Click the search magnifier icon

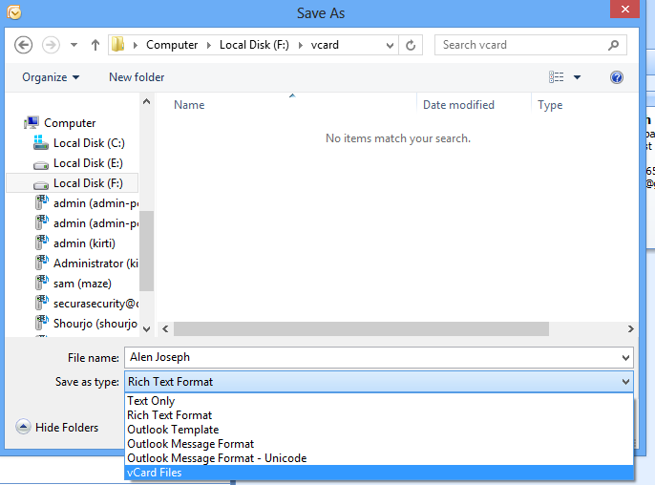(613, 45)
